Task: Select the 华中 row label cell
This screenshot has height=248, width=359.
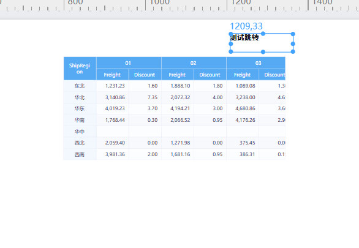Action: coord(80,132)
